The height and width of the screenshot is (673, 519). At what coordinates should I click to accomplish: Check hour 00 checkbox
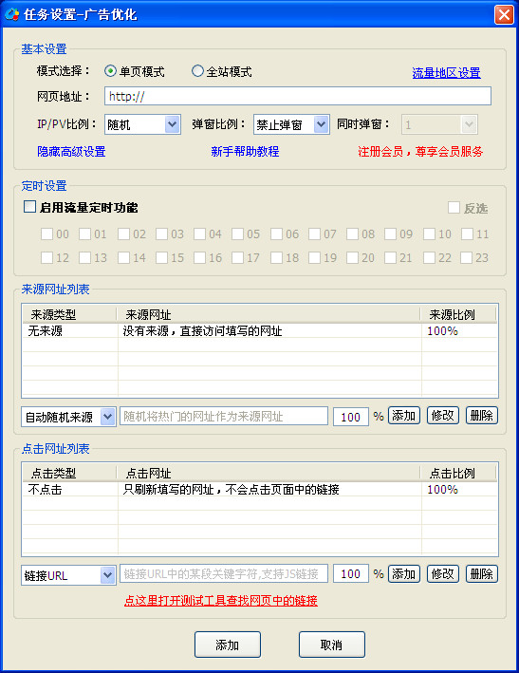point(47,234)
